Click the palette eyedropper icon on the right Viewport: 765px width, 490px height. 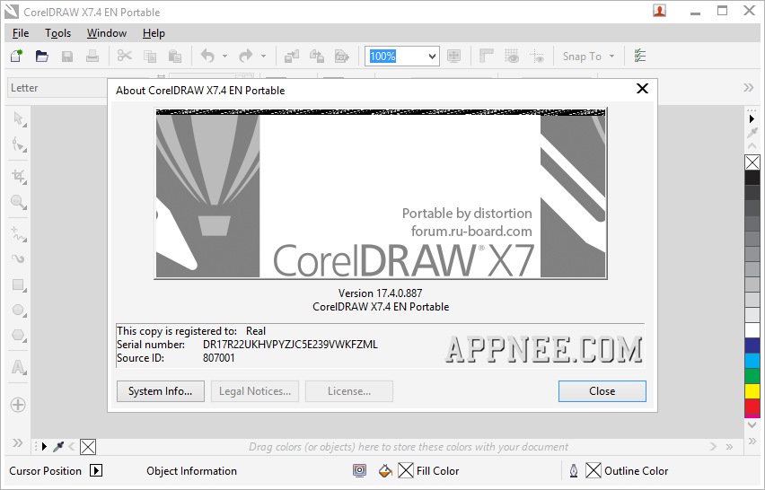tap(752, 132)
